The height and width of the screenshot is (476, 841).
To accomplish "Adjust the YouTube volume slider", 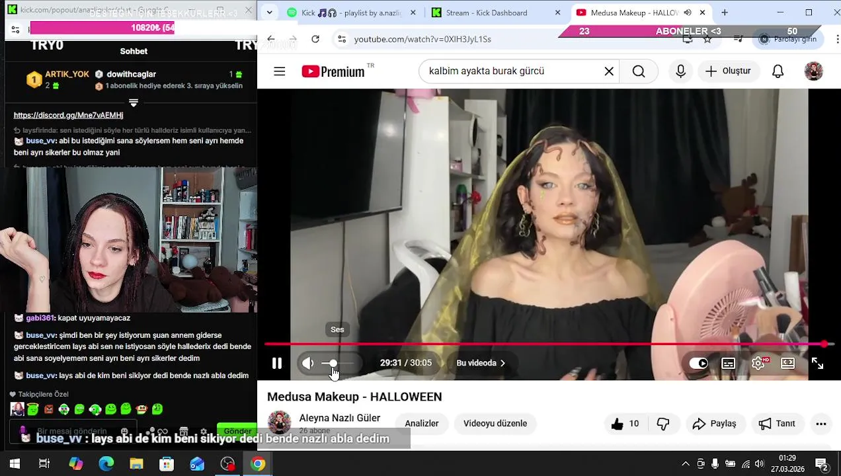I will click(x=338, y=363).
